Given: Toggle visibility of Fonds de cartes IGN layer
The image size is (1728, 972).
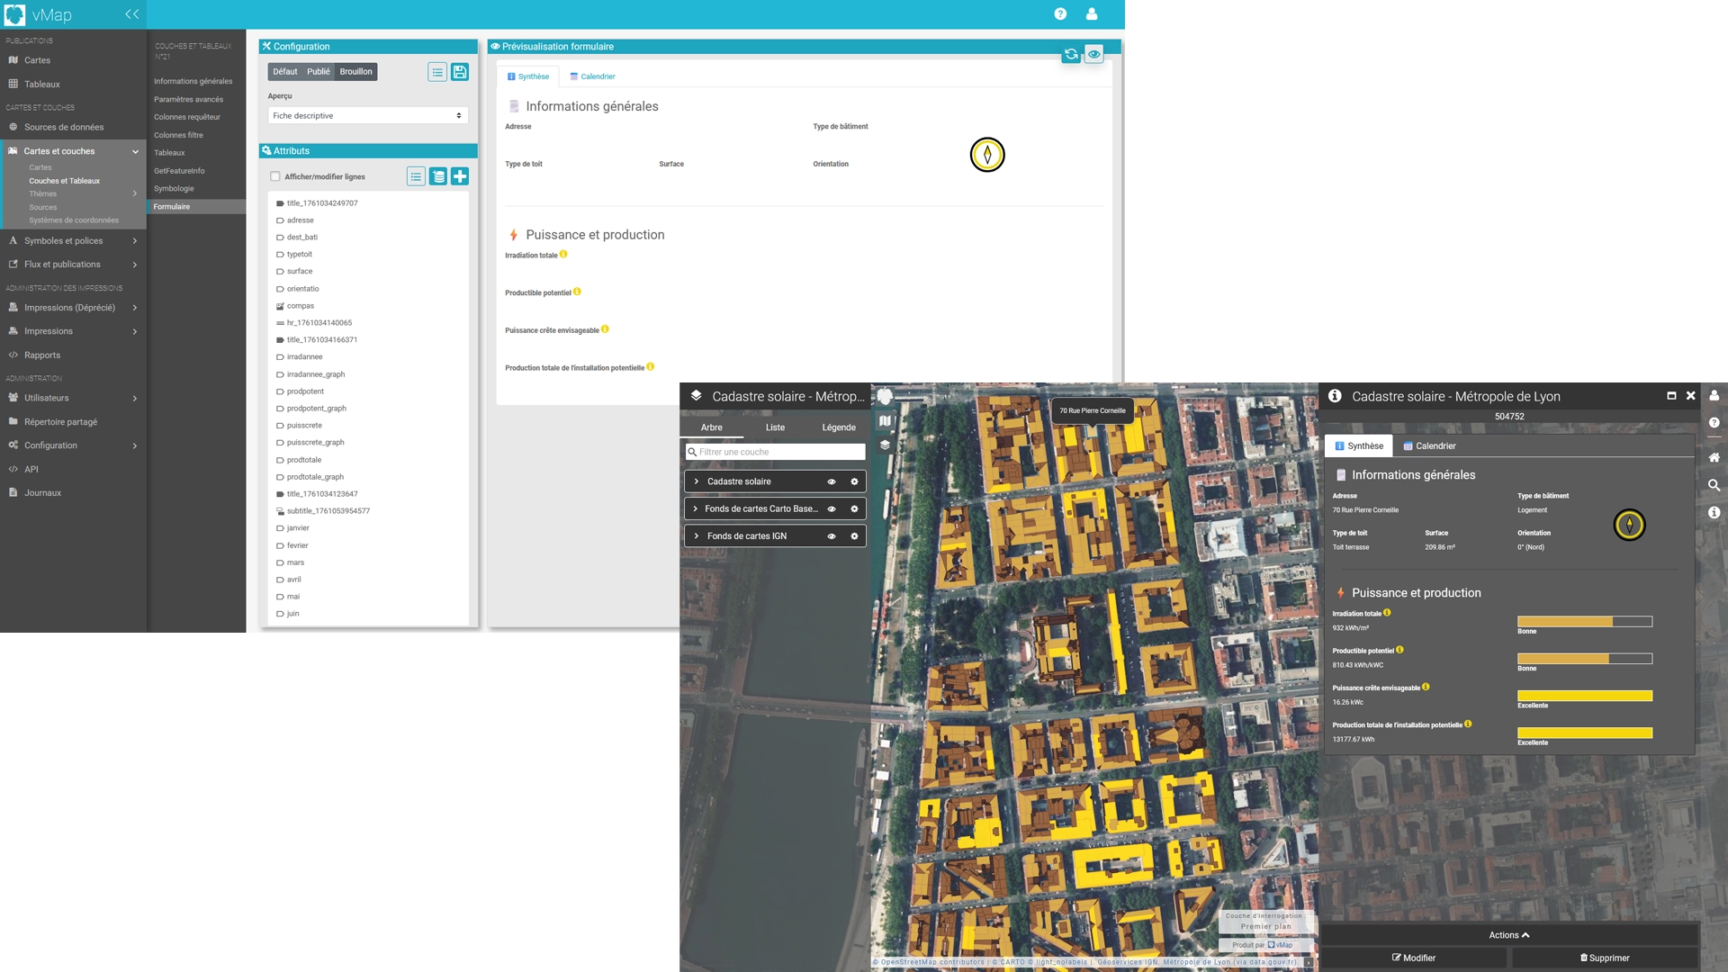Looking at the screenshot, I should (x=832, y=536).
